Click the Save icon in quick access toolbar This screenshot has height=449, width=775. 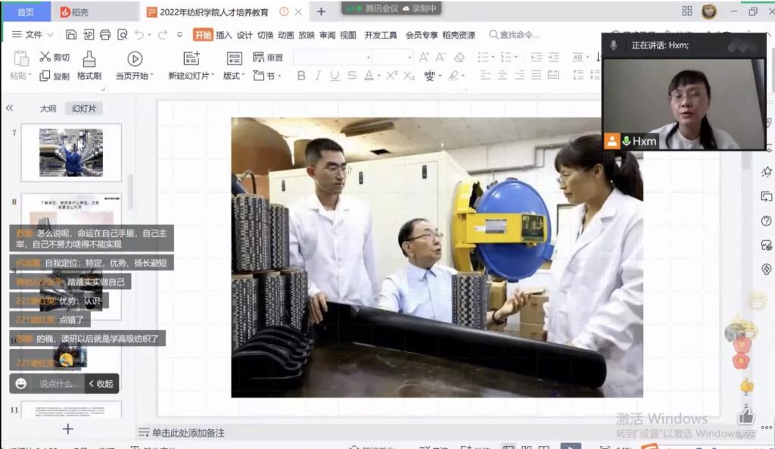(x=71, y=35)
